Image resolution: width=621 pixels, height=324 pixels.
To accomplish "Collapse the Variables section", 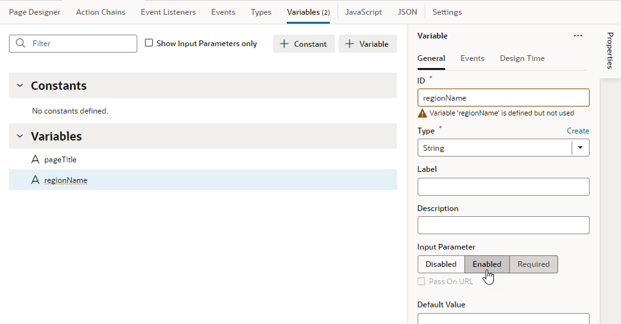I will 19,136.
